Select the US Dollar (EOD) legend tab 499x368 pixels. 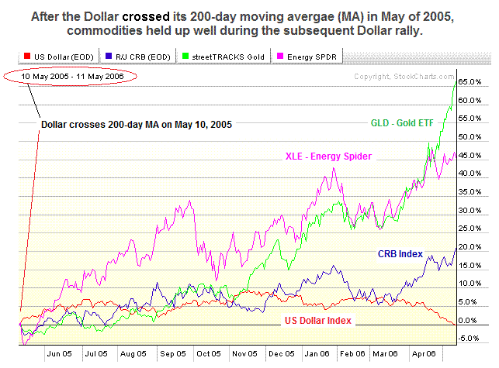[58, 57]
